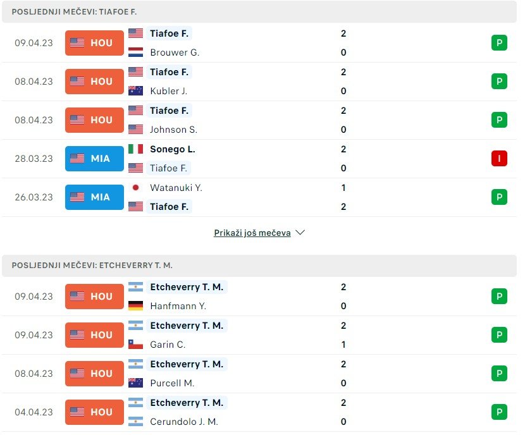
Task: Select player name Cerundolo J. M.
Action: (183, 422)
